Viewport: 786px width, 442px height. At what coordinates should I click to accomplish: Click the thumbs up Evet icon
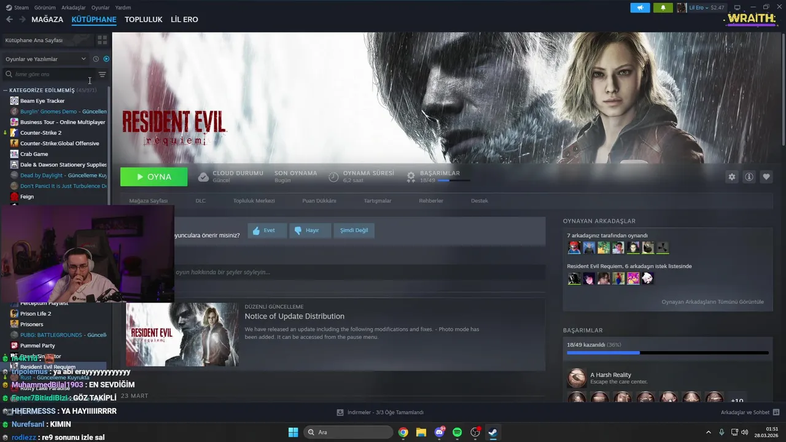[257, 231]
